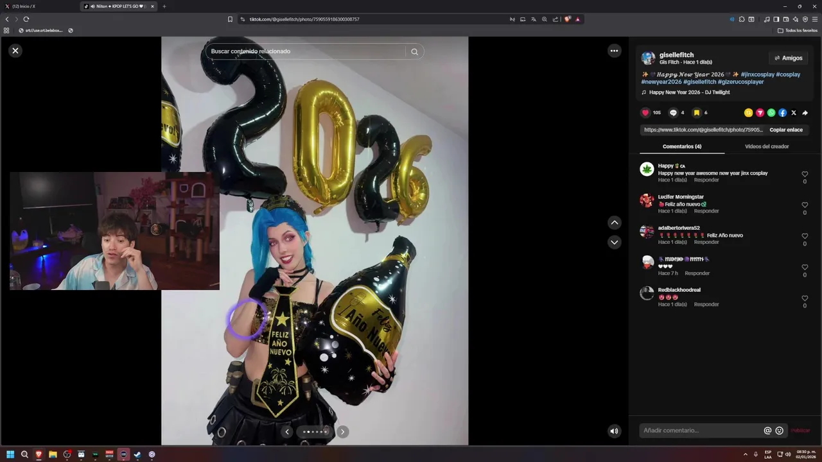
Task: Mute the post audio with speaker icon
Action: click(x=614, y=431)
